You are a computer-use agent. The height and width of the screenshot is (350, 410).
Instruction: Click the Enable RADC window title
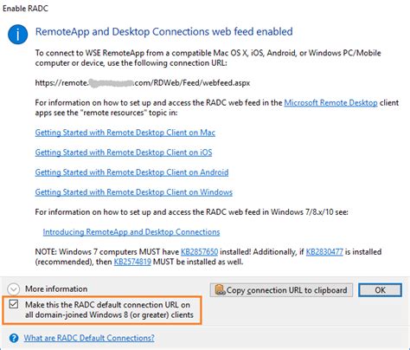tap(25, 9)
